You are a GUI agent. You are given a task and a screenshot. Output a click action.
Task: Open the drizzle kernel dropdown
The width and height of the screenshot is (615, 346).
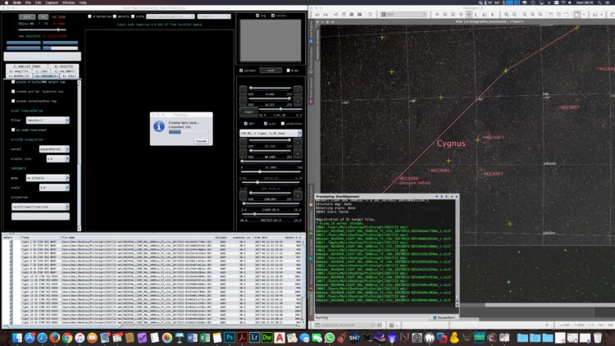(x=54, y=149)
